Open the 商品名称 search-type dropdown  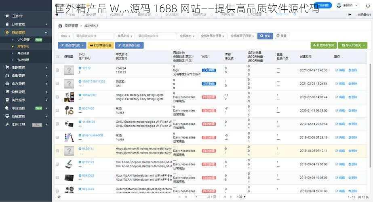point(124,36)
